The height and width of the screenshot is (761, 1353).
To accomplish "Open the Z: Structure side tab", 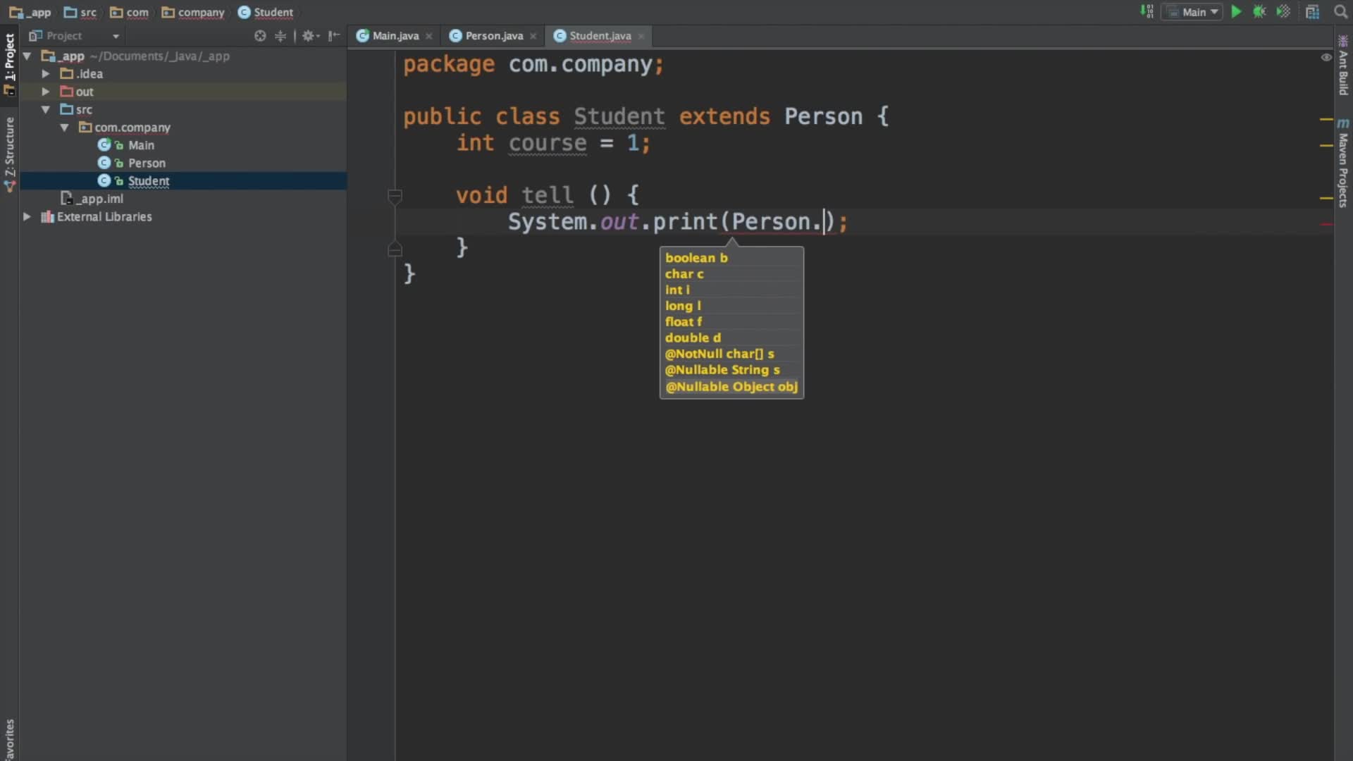I will click(9, 154).
